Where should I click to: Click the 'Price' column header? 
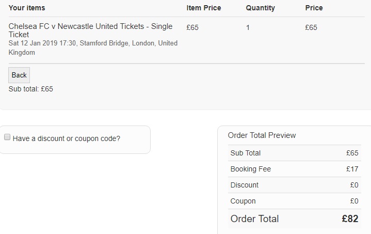click(x=314, y=8)
